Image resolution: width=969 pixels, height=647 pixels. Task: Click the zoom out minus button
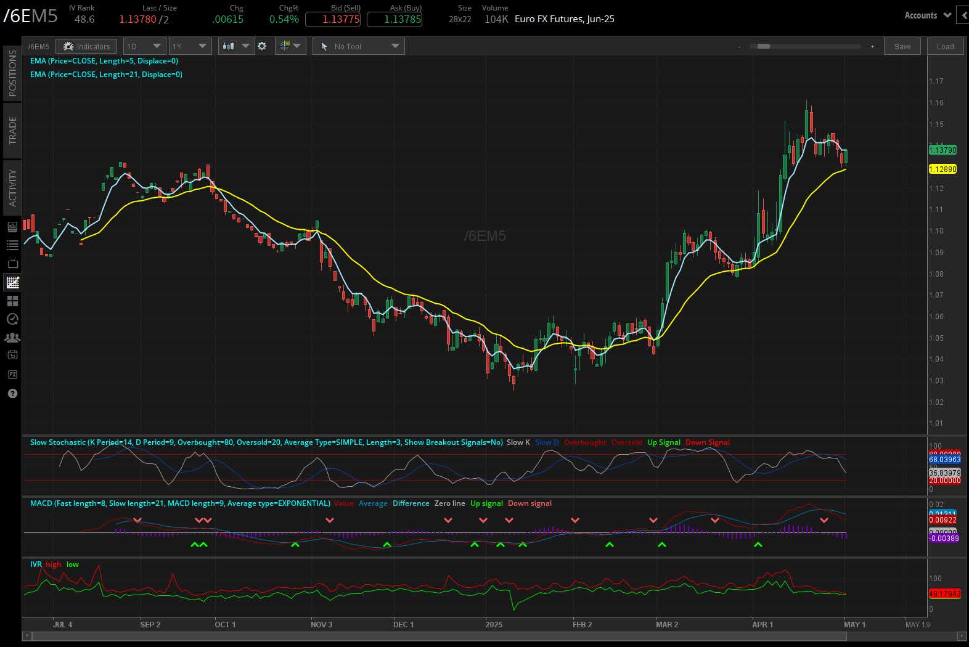(739, 46)
